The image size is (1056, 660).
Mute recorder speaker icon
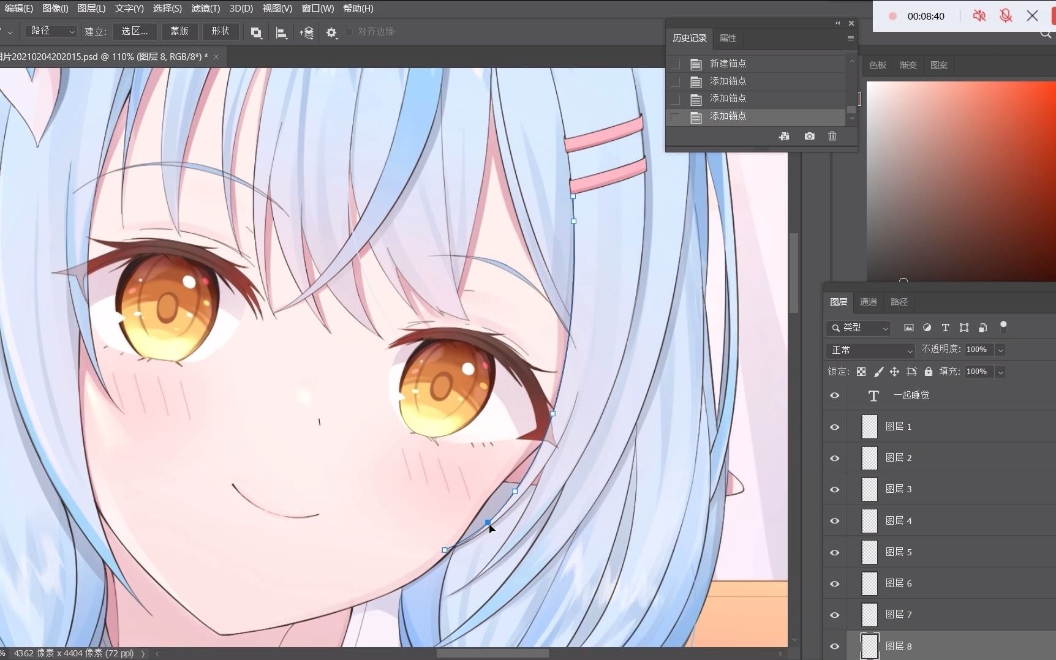(x=979, y=16)
